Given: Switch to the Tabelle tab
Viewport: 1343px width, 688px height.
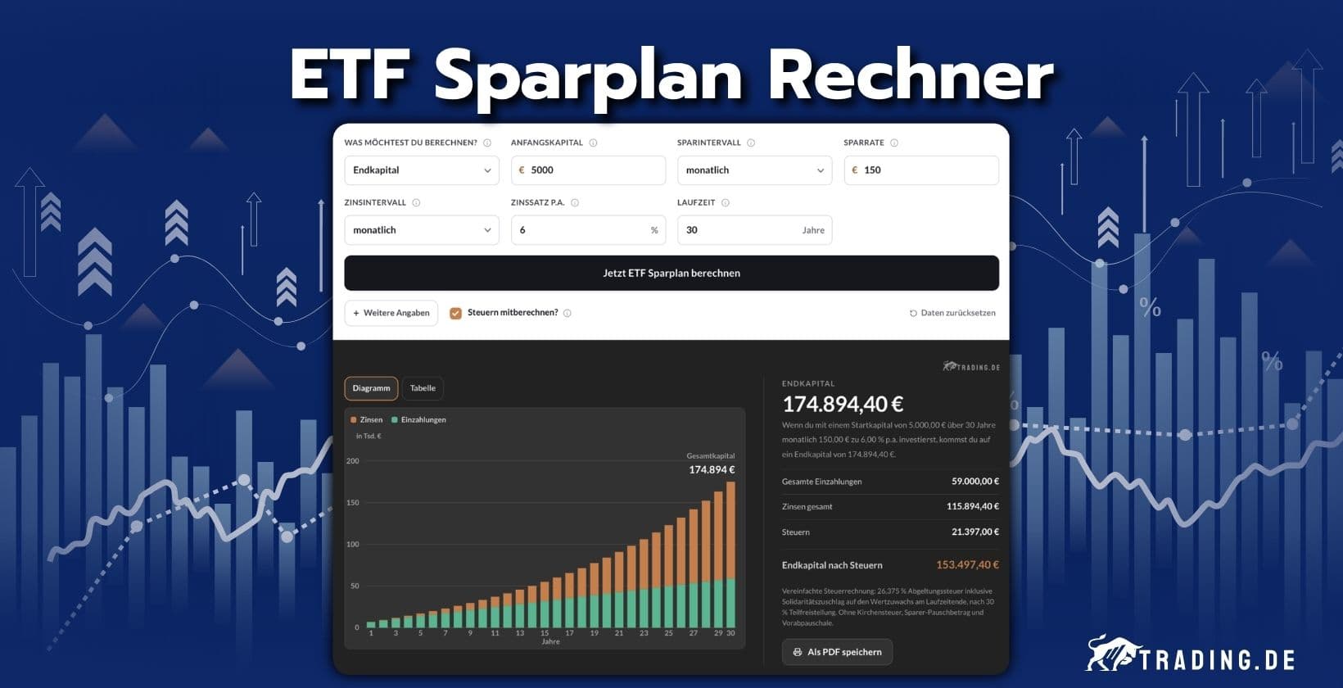Looking at the screenshot, I should point(423,388).
